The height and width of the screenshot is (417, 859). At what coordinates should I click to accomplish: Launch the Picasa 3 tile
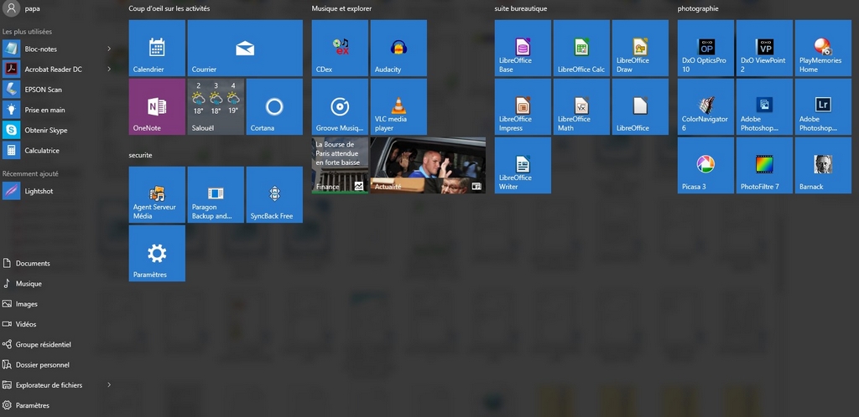pyautogui.click(x=705, y=165)
